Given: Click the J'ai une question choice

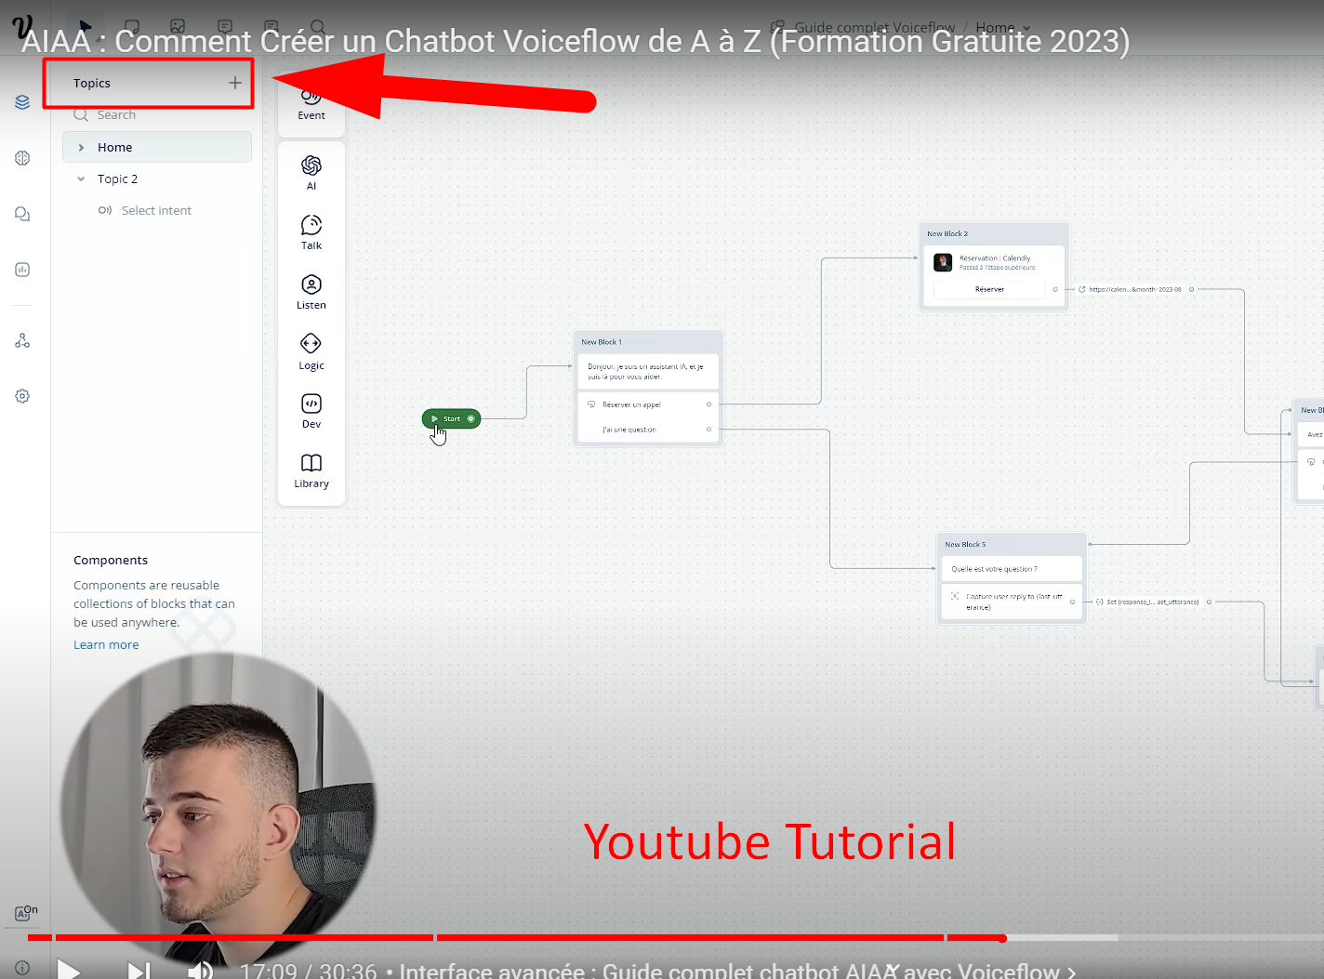Looking at the screenshot, I should tap(648, 430).
